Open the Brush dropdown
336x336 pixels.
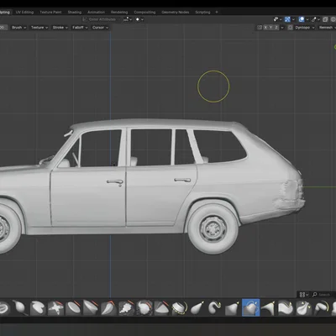(x=18, y=28)
